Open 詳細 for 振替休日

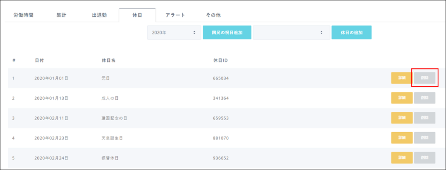[x=402, y=158]
